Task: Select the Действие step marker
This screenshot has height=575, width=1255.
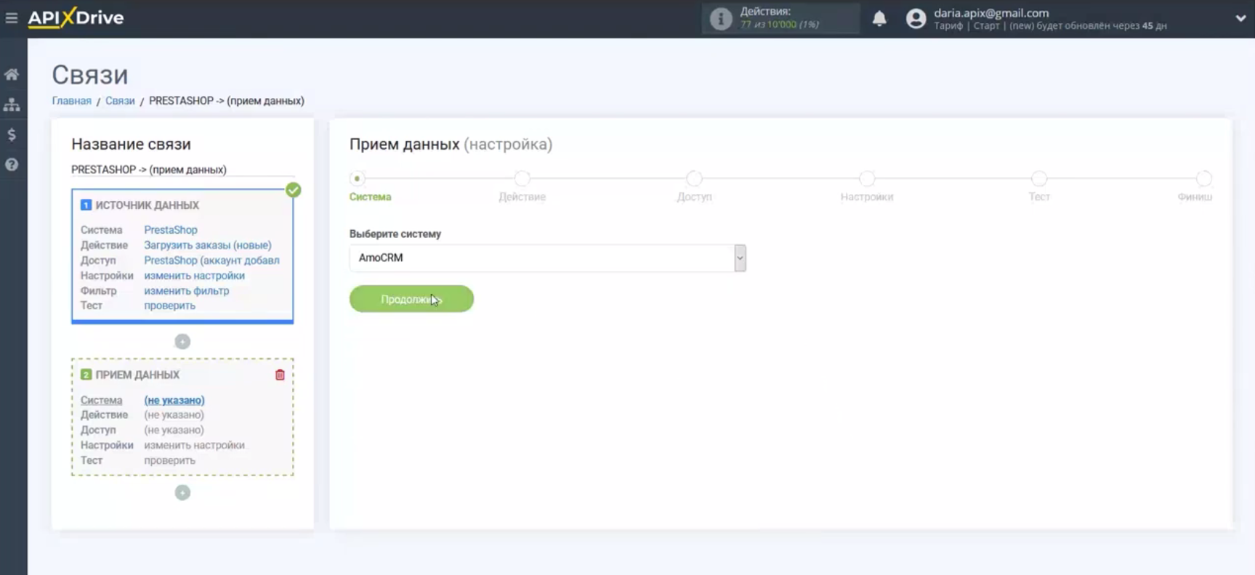Action: click(x=522, y=179)
